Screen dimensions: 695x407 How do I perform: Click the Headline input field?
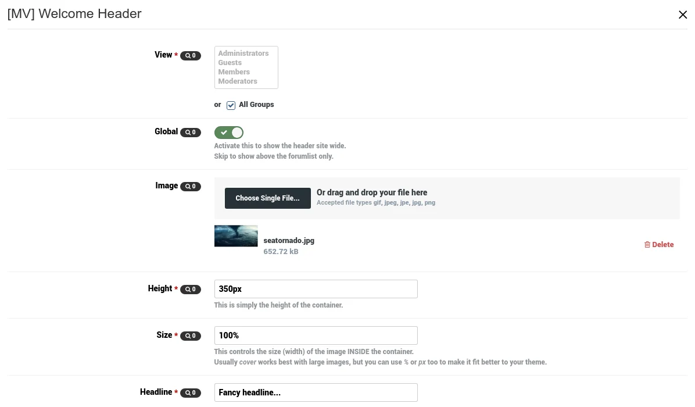[x=316, y=392]
